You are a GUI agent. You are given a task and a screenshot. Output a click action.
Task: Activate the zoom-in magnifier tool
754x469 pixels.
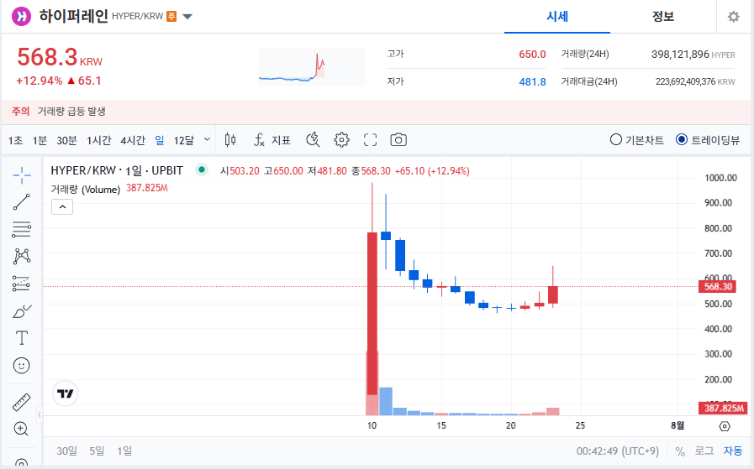(21, 429)
